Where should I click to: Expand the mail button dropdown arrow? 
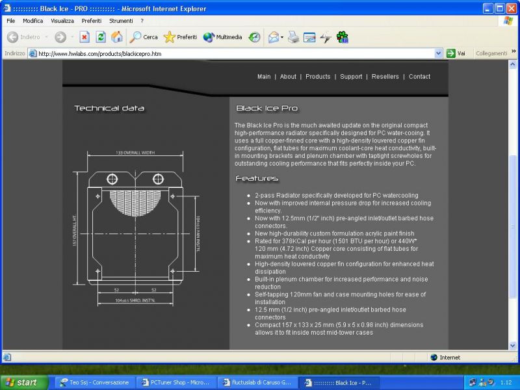(282, 37)
